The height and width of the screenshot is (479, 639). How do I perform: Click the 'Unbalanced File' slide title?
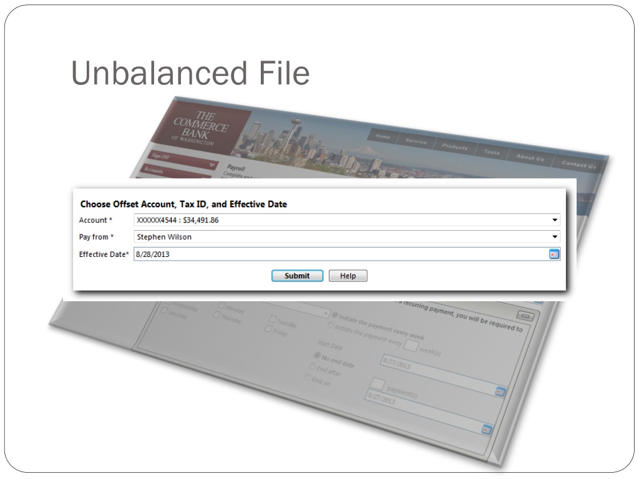coord(190,74)
